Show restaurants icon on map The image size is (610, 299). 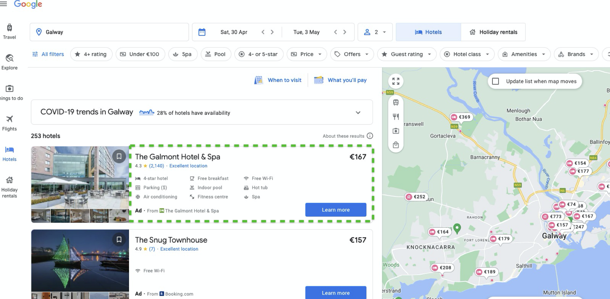tap(396, 117)
